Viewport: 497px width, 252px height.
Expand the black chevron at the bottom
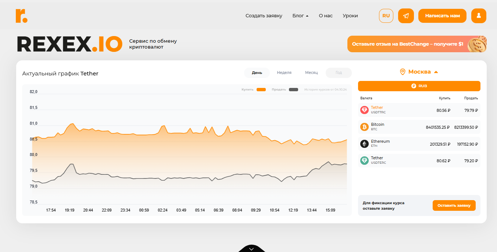click(251, 249)
